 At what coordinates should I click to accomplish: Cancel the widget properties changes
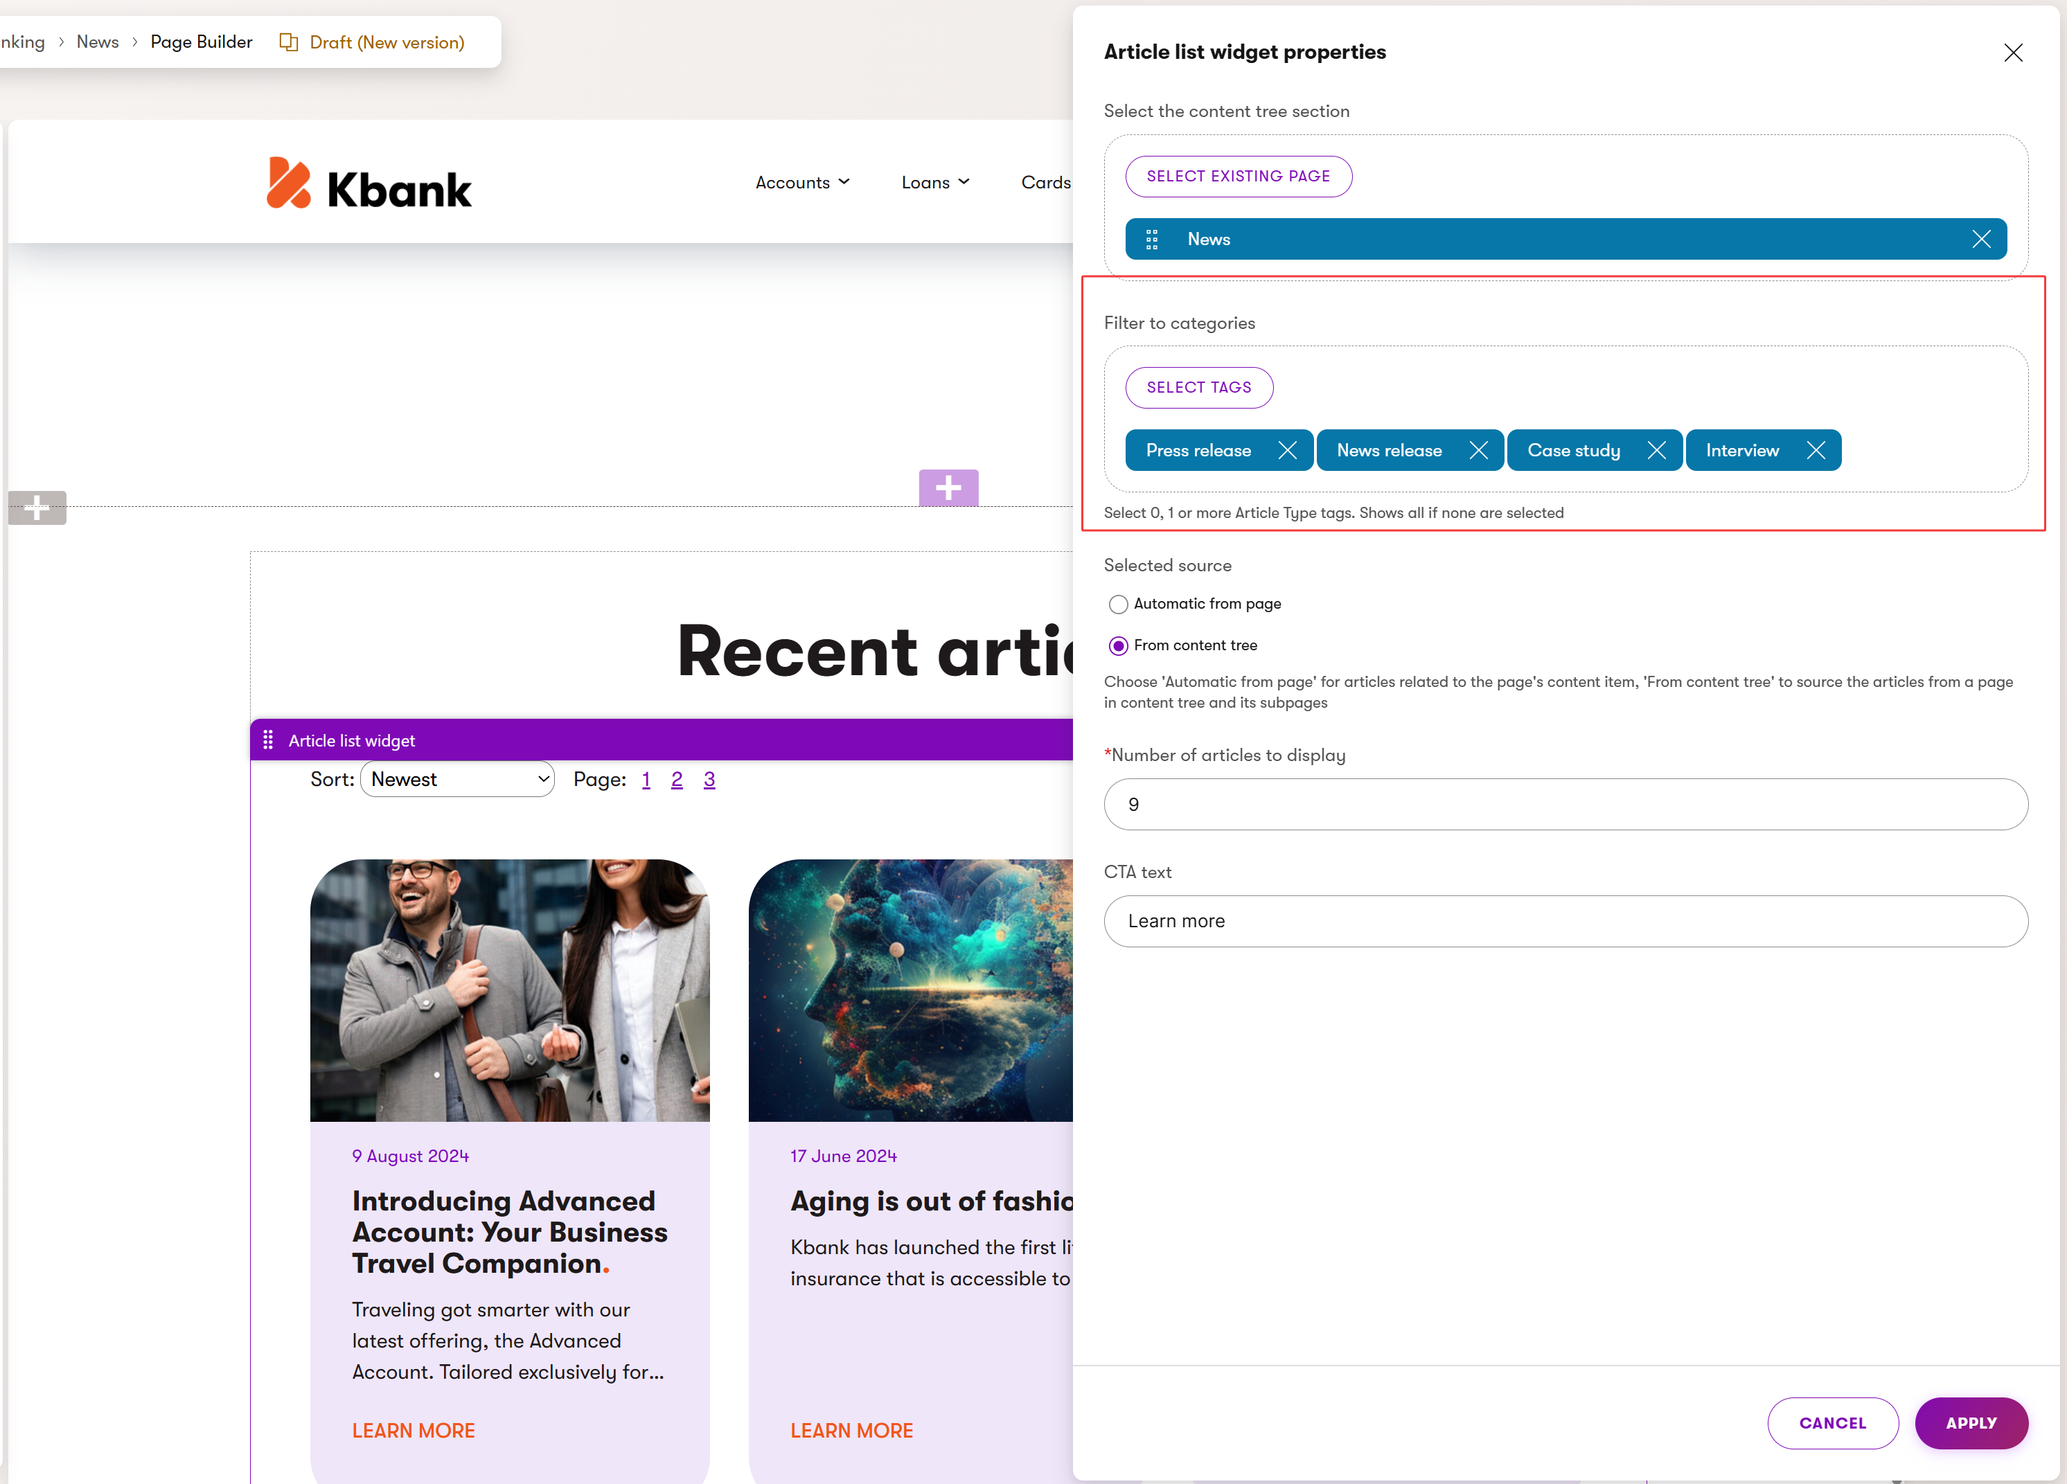(x=1833, y=1423)
